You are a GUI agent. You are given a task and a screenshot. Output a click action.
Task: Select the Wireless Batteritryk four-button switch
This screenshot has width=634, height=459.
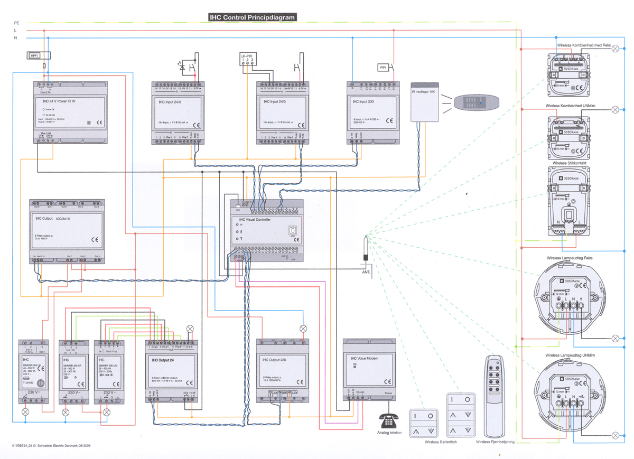[461, 415]
